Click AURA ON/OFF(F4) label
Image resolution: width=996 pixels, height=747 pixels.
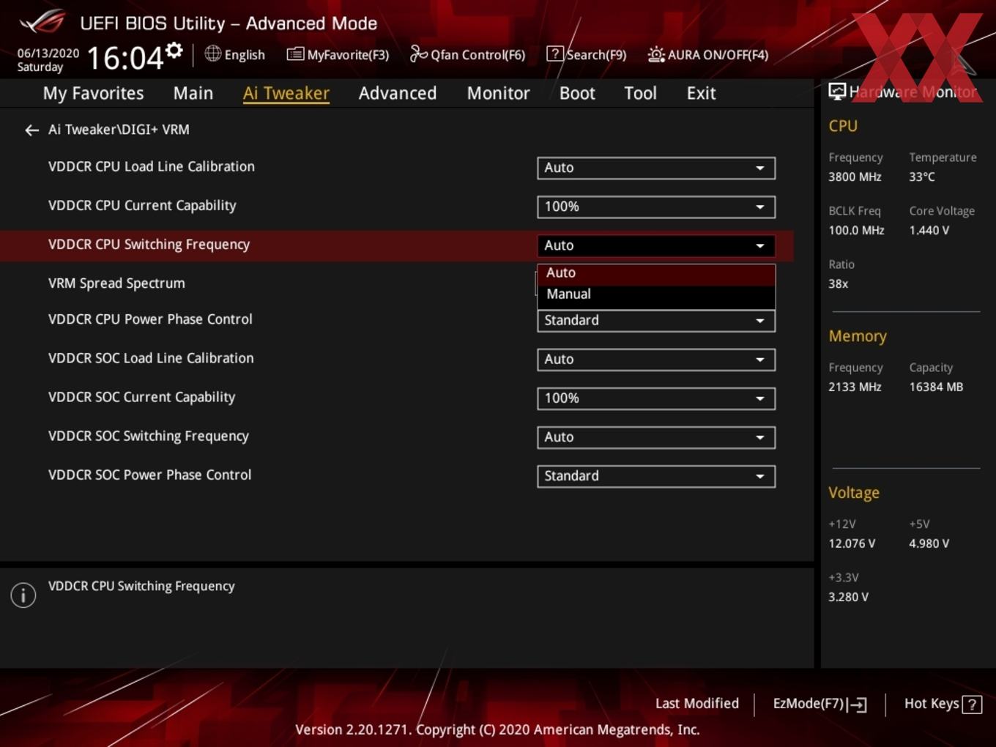(718, 55)
